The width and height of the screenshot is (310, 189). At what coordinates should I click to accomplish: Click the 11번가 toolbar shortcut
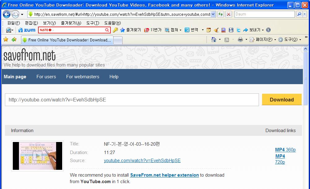click(x=153, y=30)
